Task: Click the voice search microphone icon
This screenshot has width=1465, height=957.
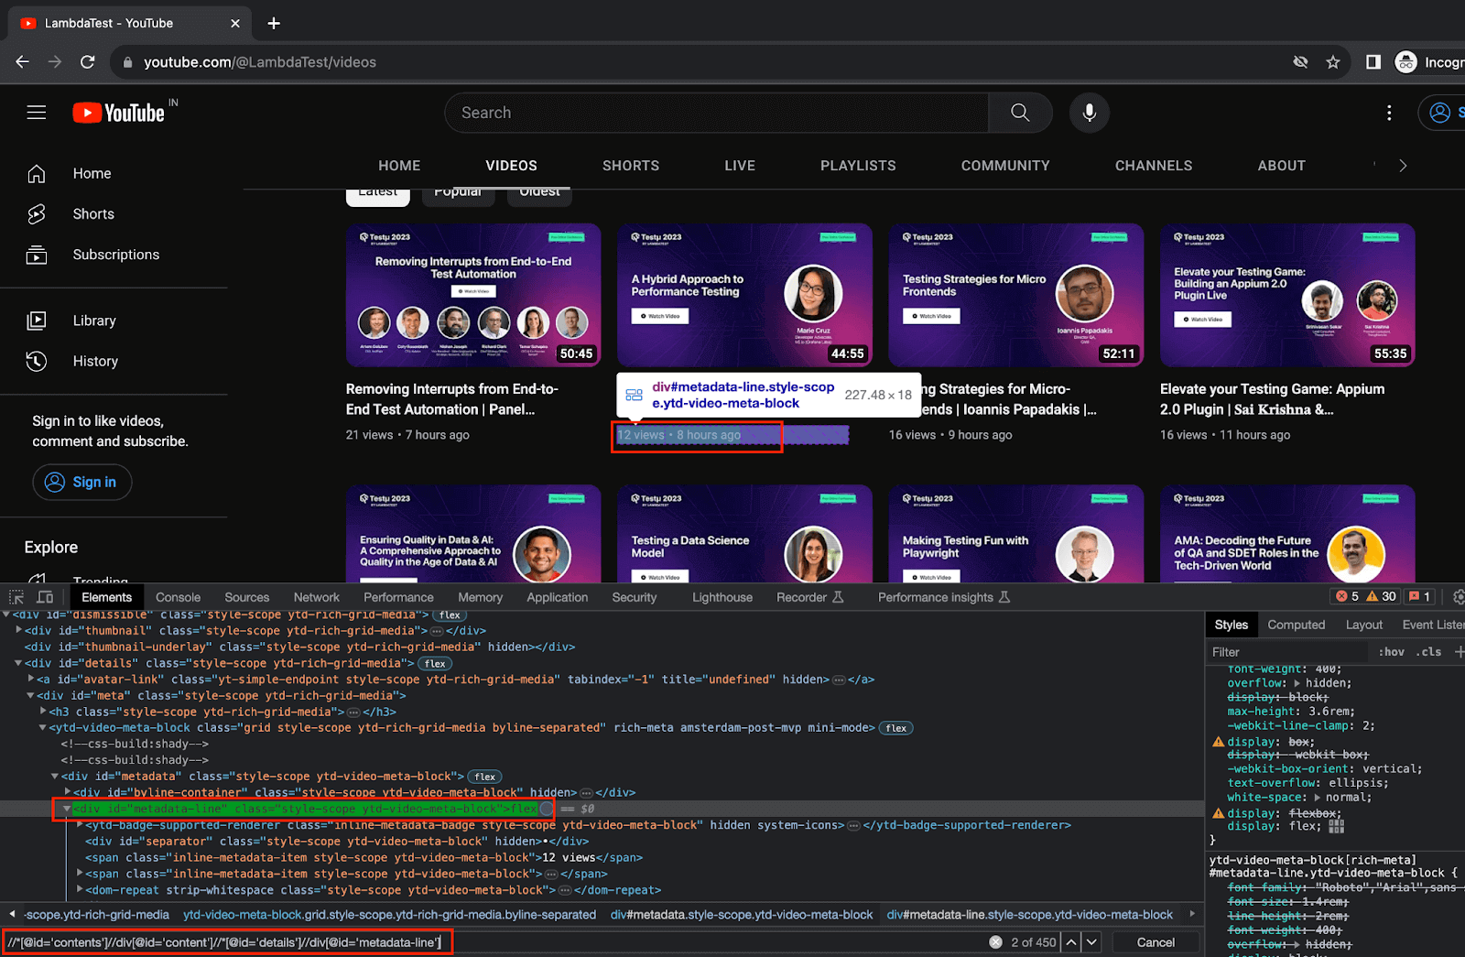Action: [1089, 112]
